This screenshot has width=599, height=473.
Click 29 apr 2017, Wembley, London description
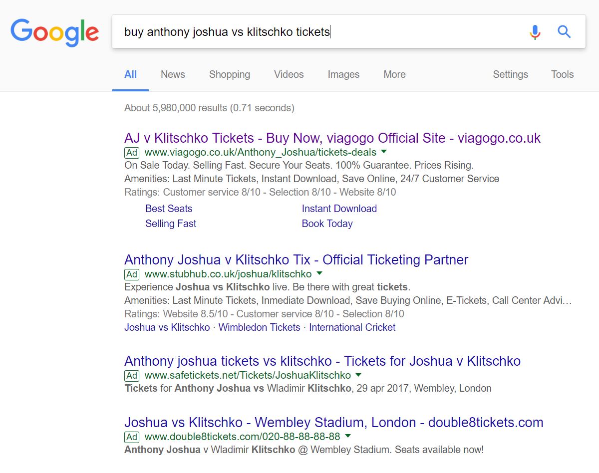point(308,388)
